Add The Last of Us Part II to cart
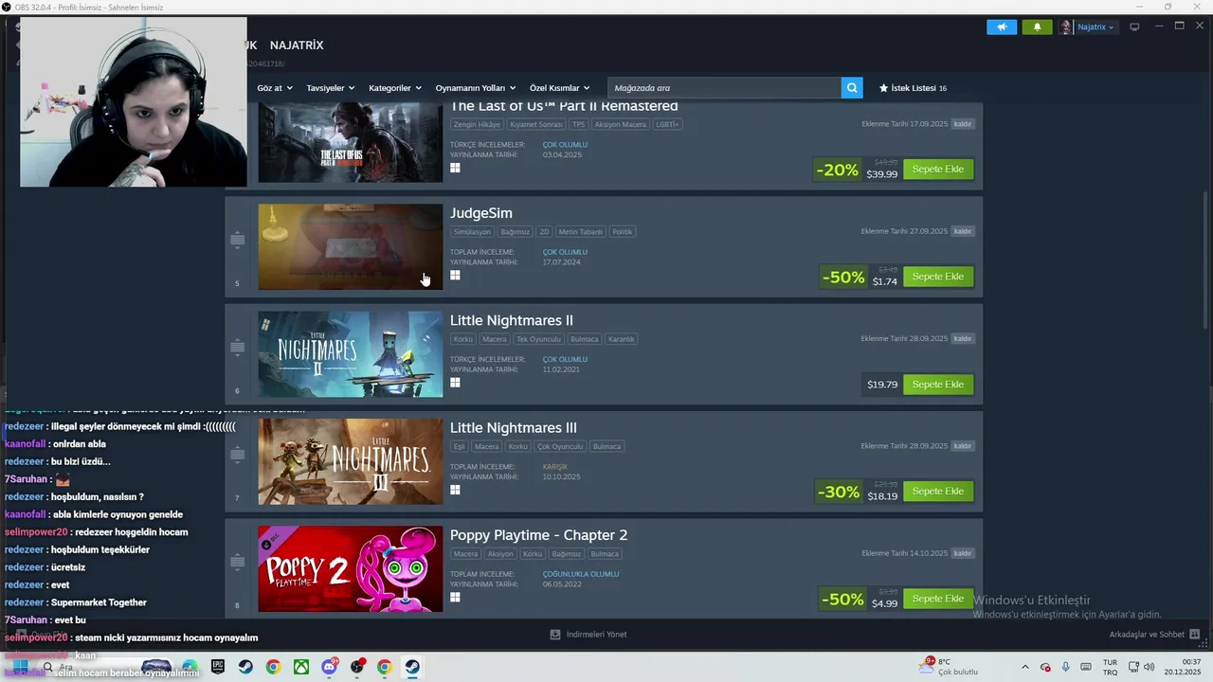 point(938,169)
